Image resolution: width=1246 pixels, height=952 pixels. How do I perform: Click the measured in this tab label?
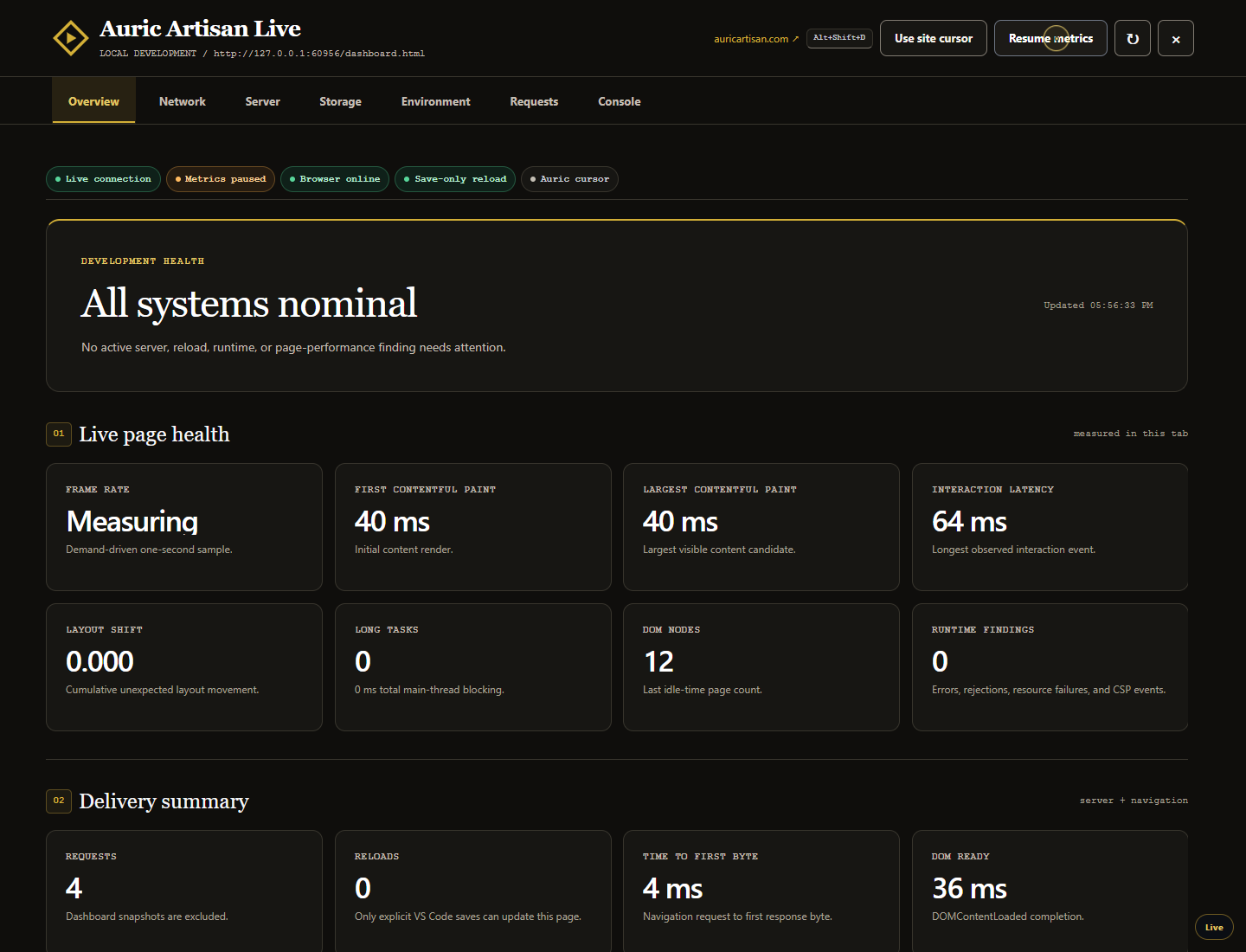coord(1130,434)
